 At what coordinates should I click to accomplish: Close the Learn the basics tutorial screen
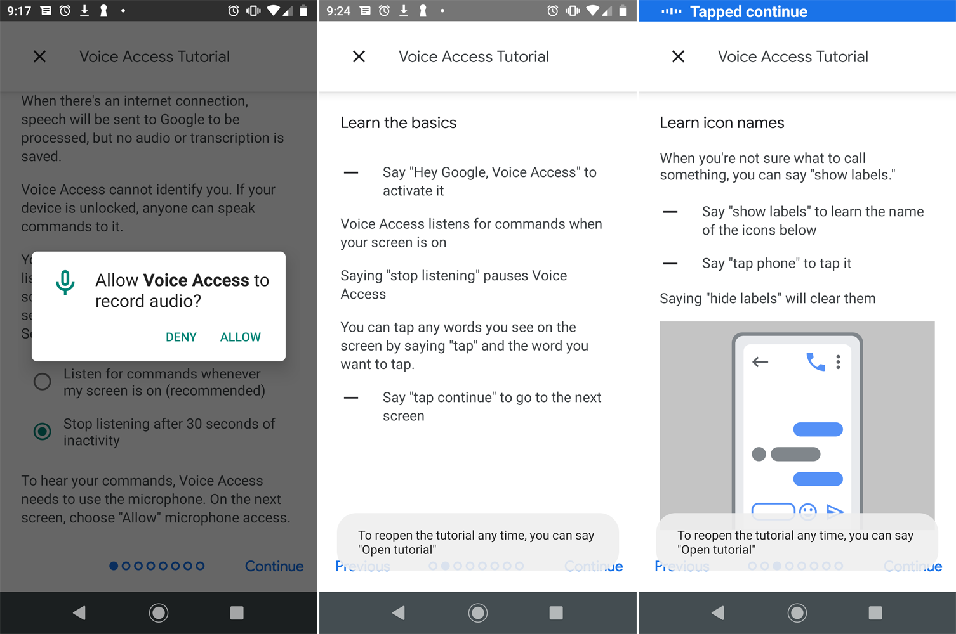coord(359,56)
